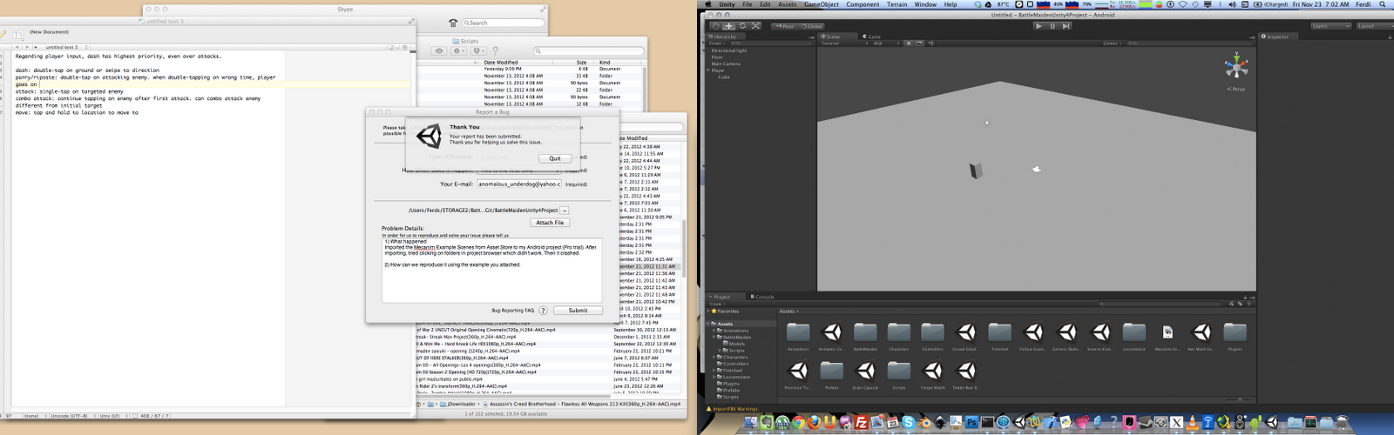Open Google Chrome from the Dock

[798, 423]
